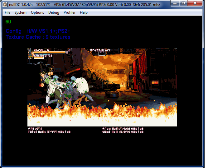213x168 pixels.
Task: Click the tire lying on the street
Action: point(112,94)
